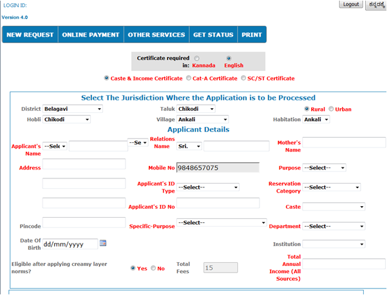Click the second Address line field
Viewport: 389px width, 295px height.
pyautogui.click(x=84, y=184)
